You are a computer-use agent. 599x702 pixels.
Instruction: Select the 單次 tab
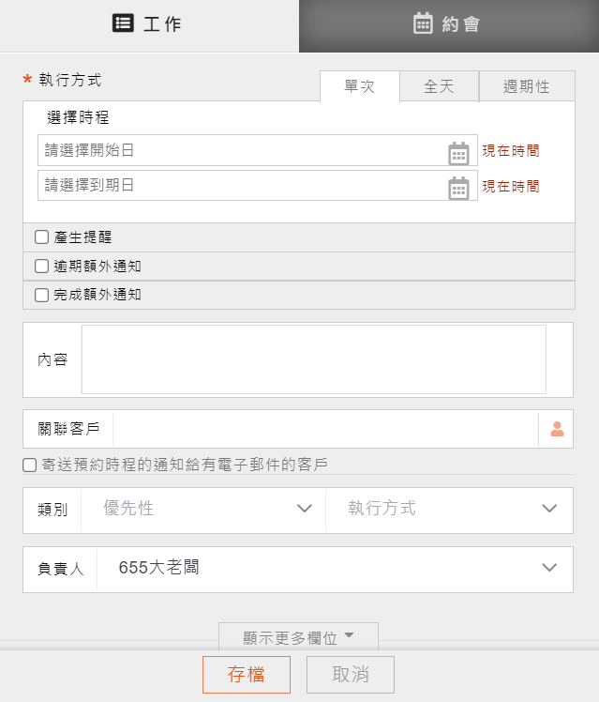359,86
